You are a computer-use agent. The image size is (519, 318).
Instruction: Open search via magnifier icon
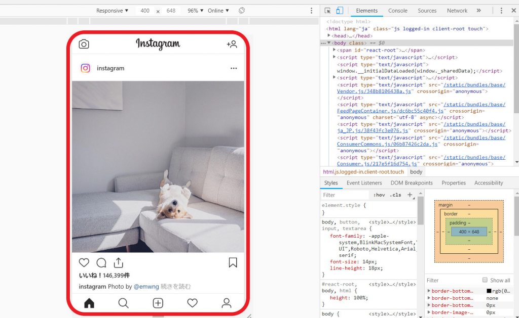point(123,303)
